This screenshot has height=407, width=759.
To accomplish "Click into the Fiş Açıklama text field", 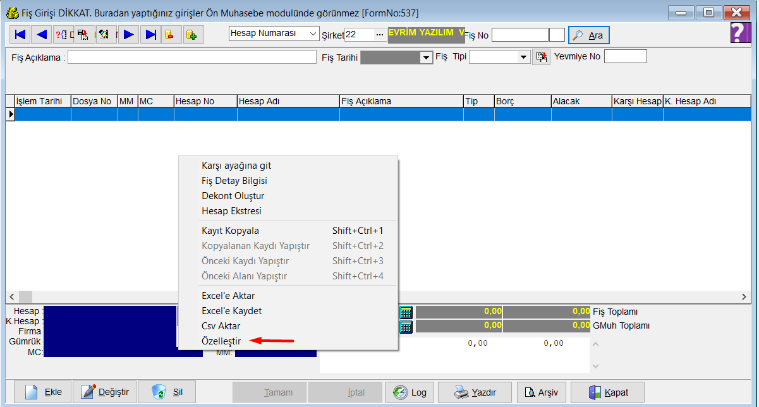I will coord(191,58).
